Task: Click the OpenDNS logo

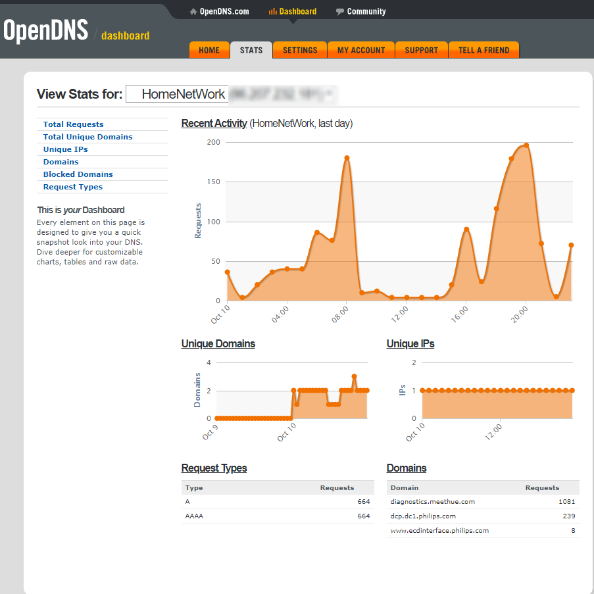Action: click(x=46, y=30)
